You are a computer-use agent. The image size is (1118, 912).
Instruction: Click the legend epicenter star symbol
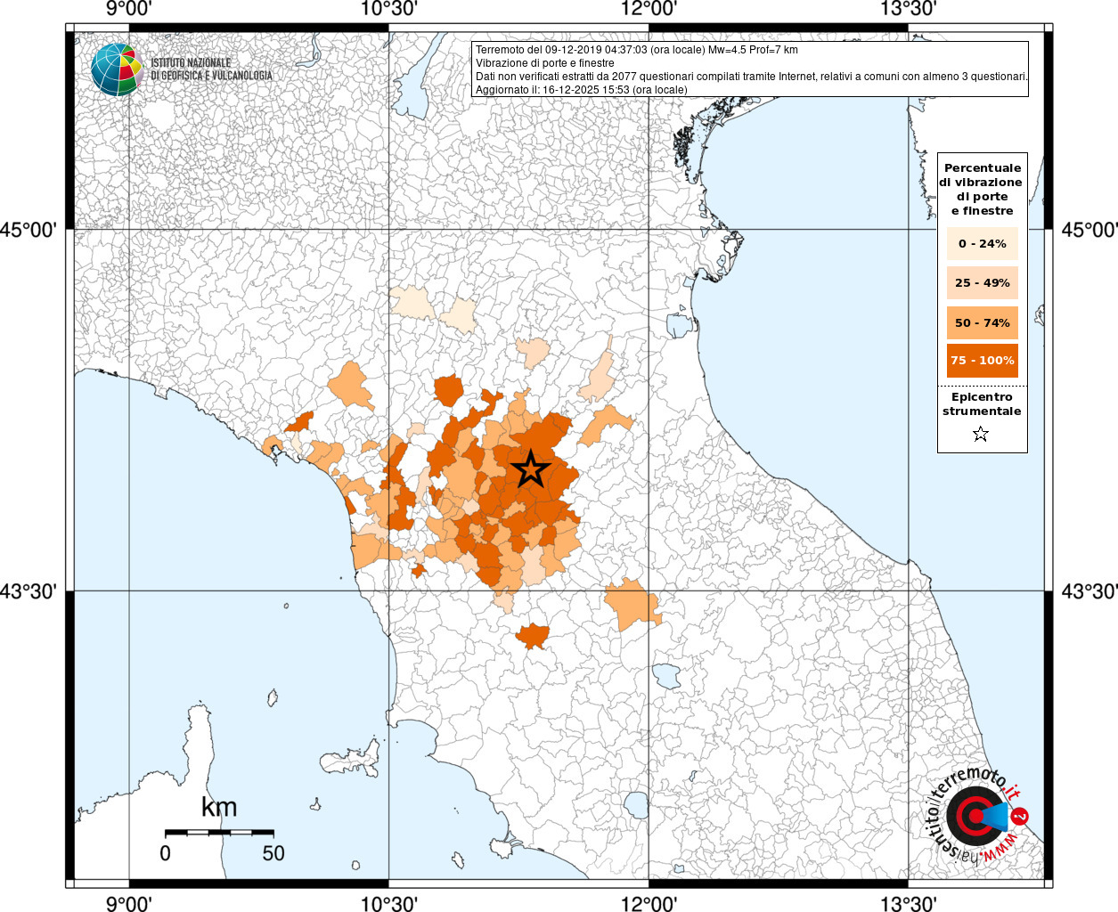(981, 435)
